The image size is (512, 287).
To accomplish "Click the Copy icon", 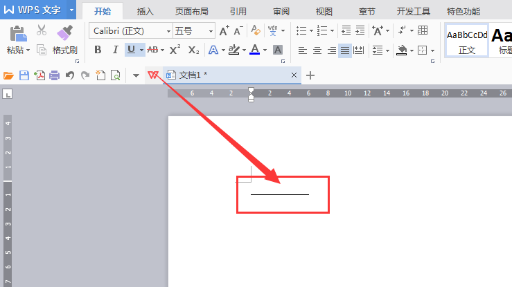I will pos(42,50).
